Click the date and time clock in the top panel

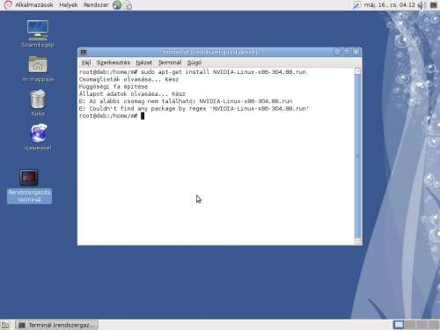pyautogui.click(x=390, y=5)
